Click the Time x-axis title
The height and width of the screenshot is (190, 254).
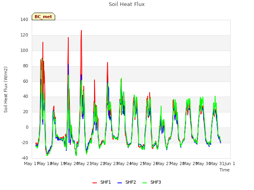coord(225,170)
